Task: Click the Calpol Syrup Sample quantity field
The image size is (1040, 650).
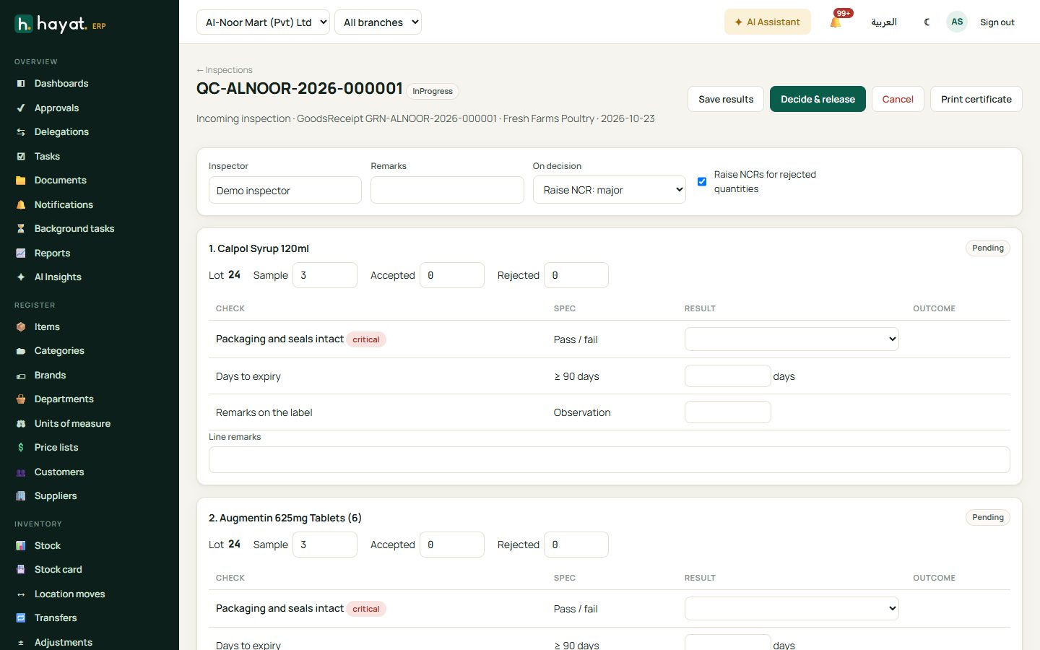Action: tap(325, 275)
